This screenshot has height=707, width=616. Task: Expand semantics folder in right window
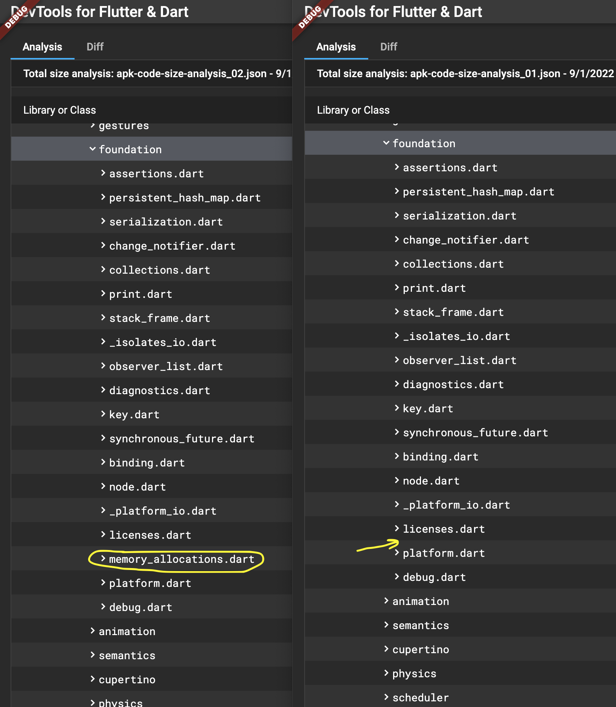(x=386, y=625)
